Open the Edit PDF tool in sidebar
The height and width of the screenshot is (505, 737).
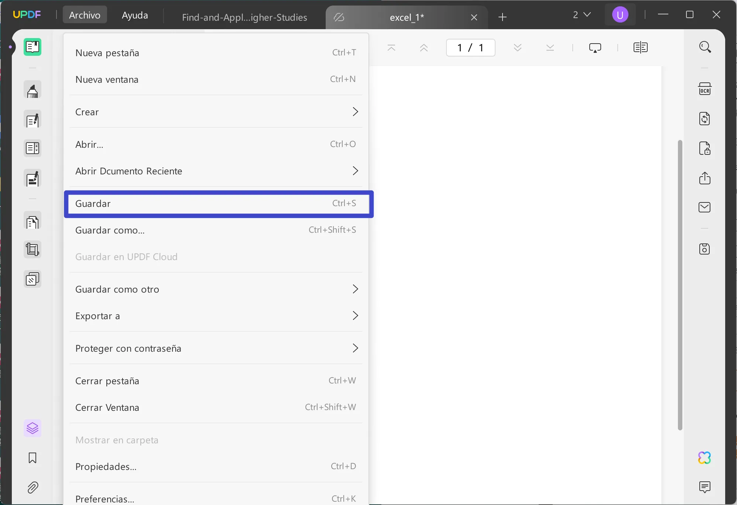click(32, 119)
